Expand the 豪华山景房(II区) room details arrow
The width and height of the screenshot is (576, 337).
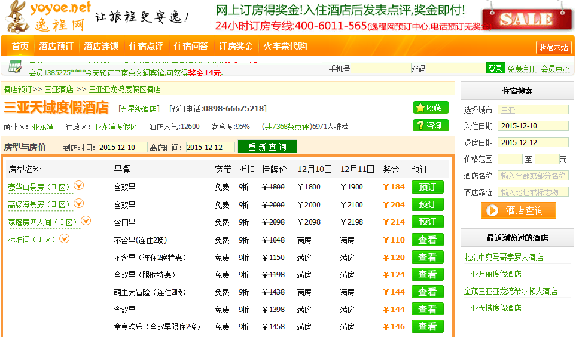(79, 186)
